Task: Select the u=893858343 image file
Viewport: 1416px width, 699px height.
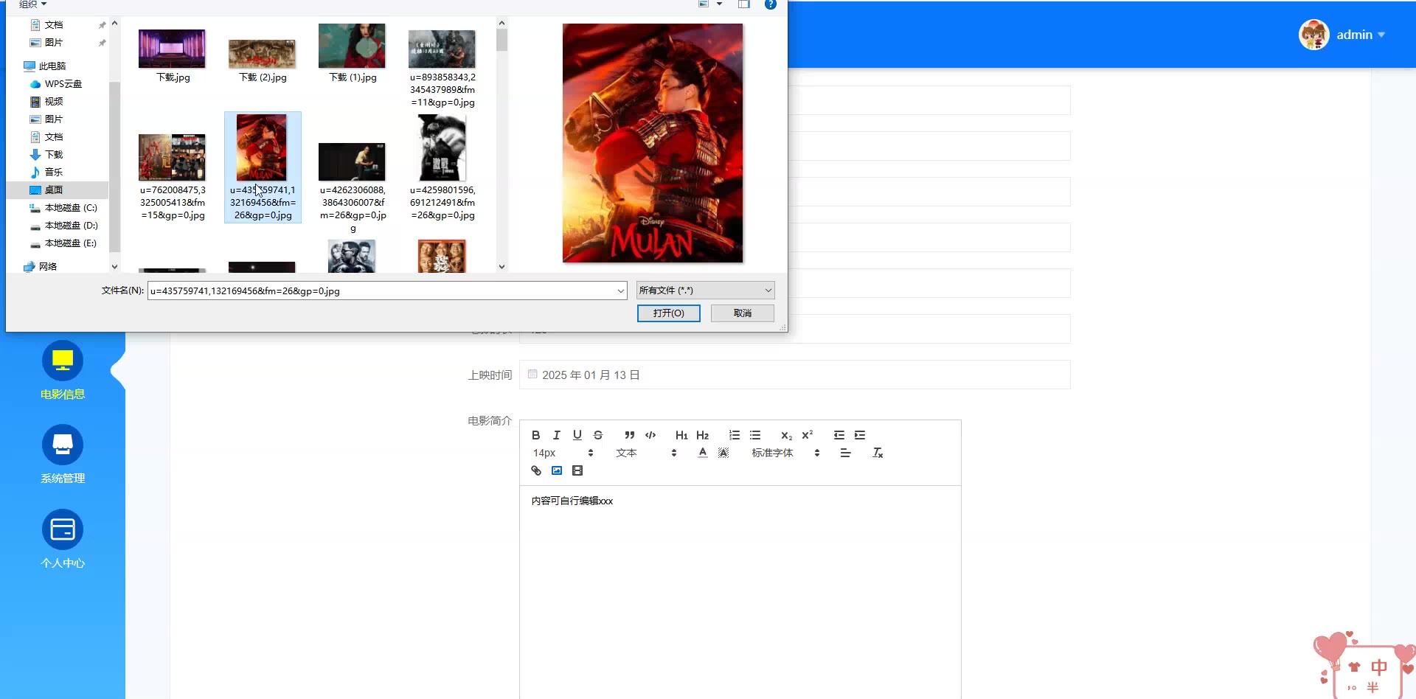Action: pyautogui.click(x=442, y=69)
